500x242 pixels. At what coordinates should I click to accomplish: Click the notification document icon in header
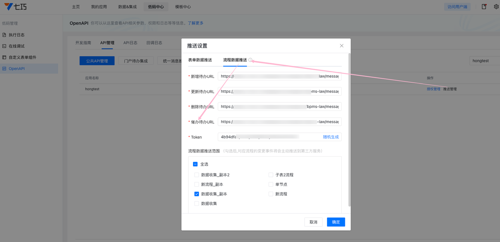click(x=484, y=7)
